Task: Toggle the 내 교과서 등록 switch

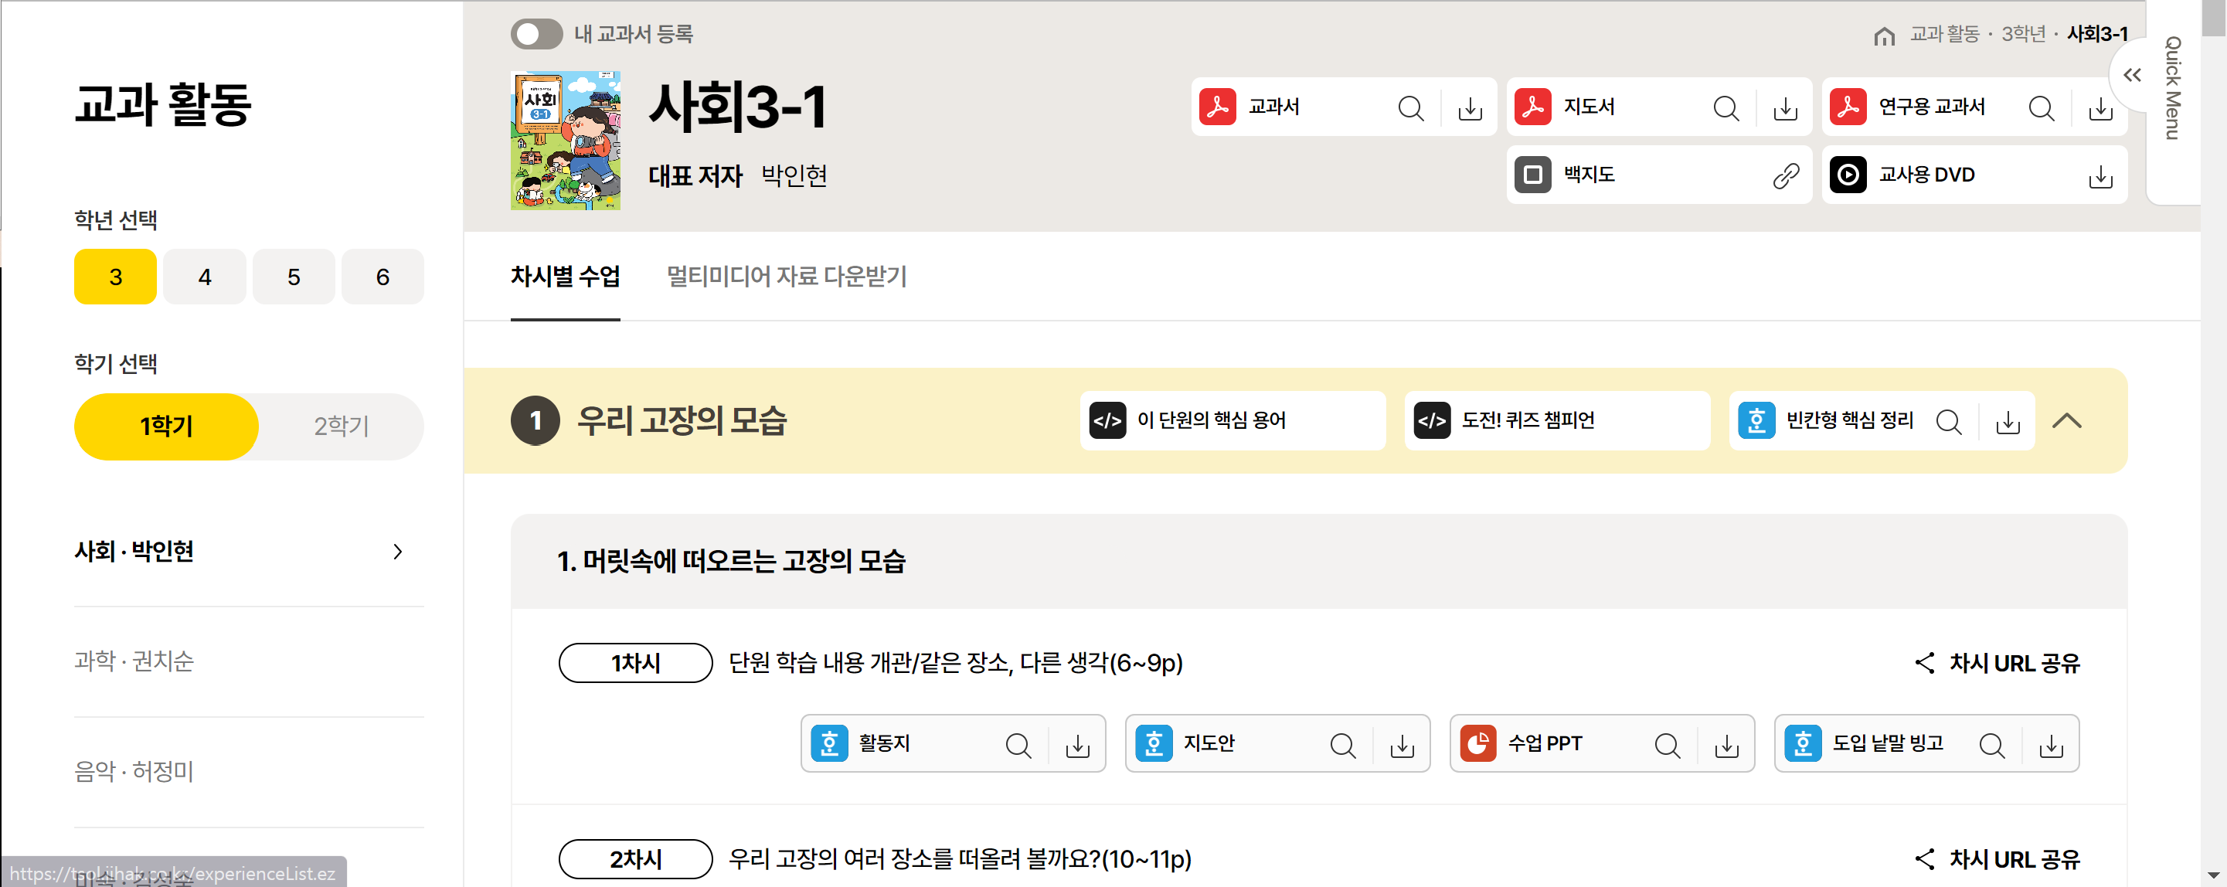Action: [536, 35]
